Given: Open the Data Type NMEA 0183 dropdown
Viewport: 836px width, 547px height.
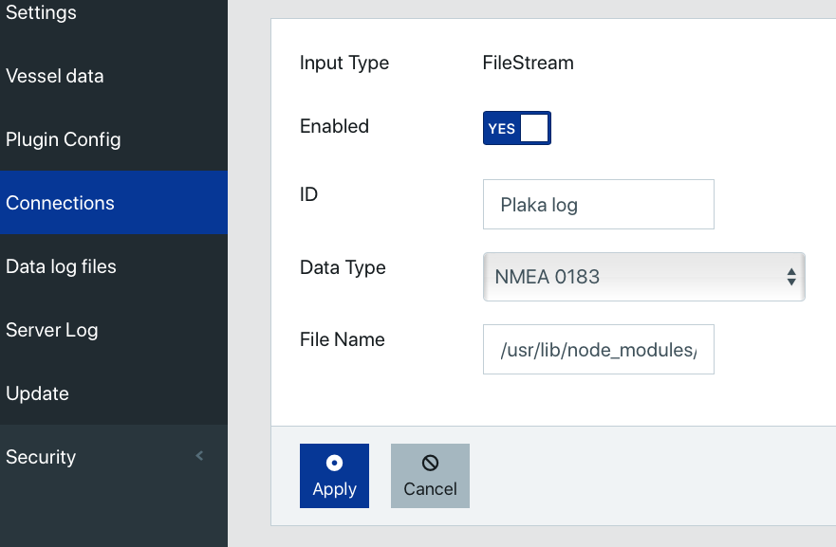Looking at the screenshot, I should tap(644, 277).
